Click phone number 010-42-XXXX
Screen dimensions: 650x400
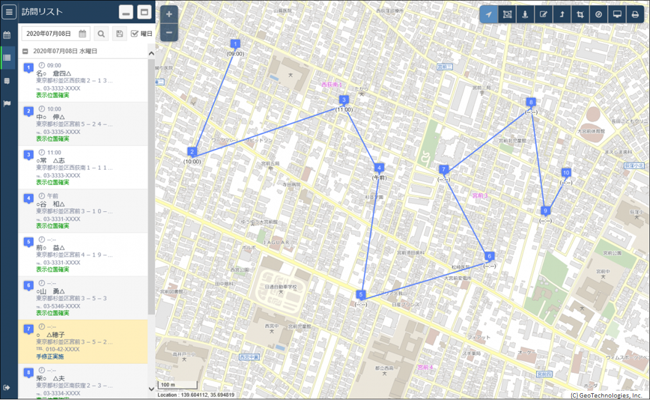(62, 350)
